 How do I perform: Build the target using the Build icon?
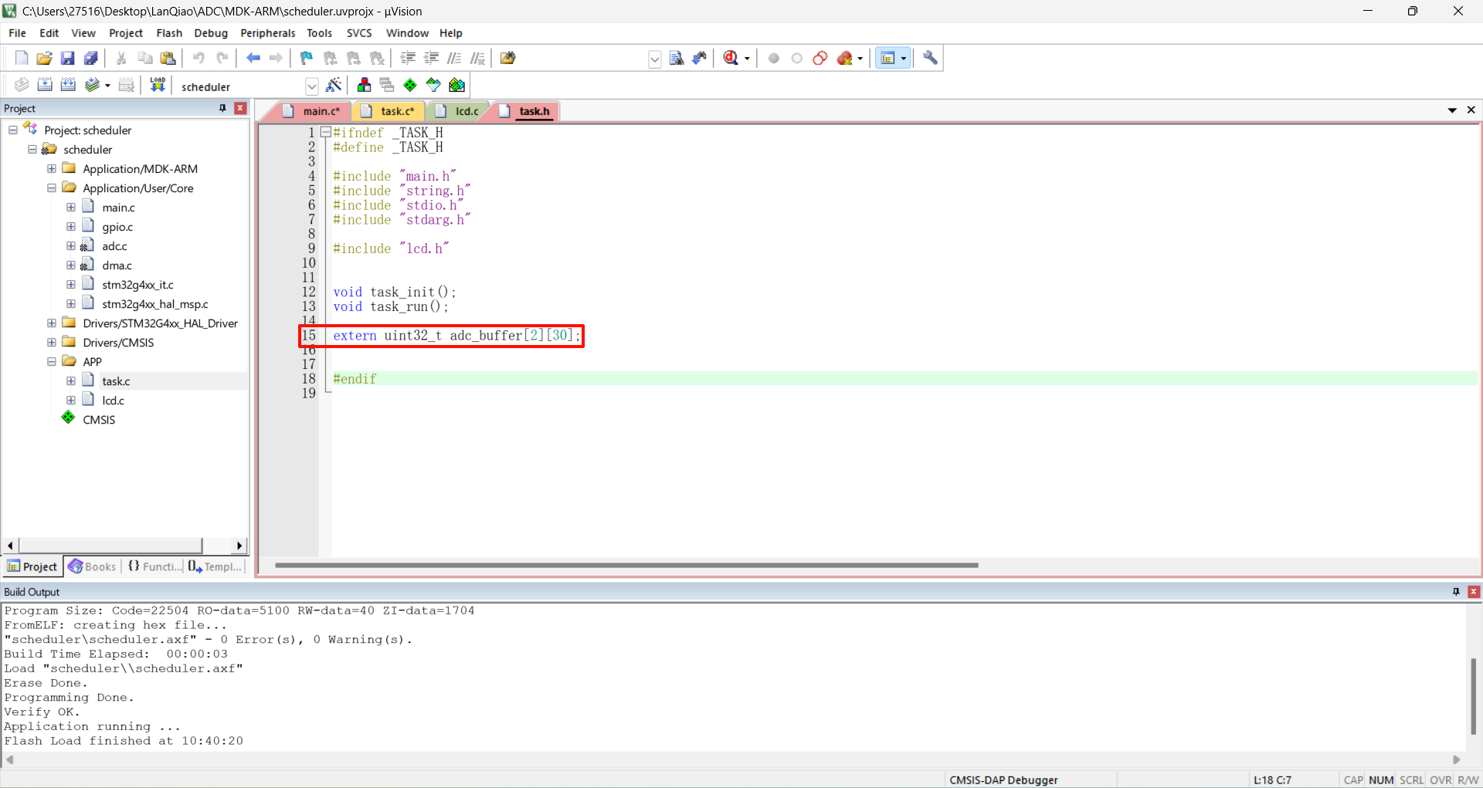click(x=45, y=85)
